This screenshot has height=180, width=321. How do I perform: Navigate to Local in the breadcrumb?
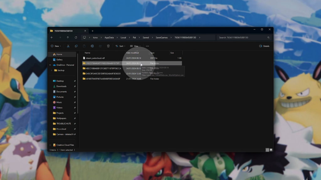point(123,37)
